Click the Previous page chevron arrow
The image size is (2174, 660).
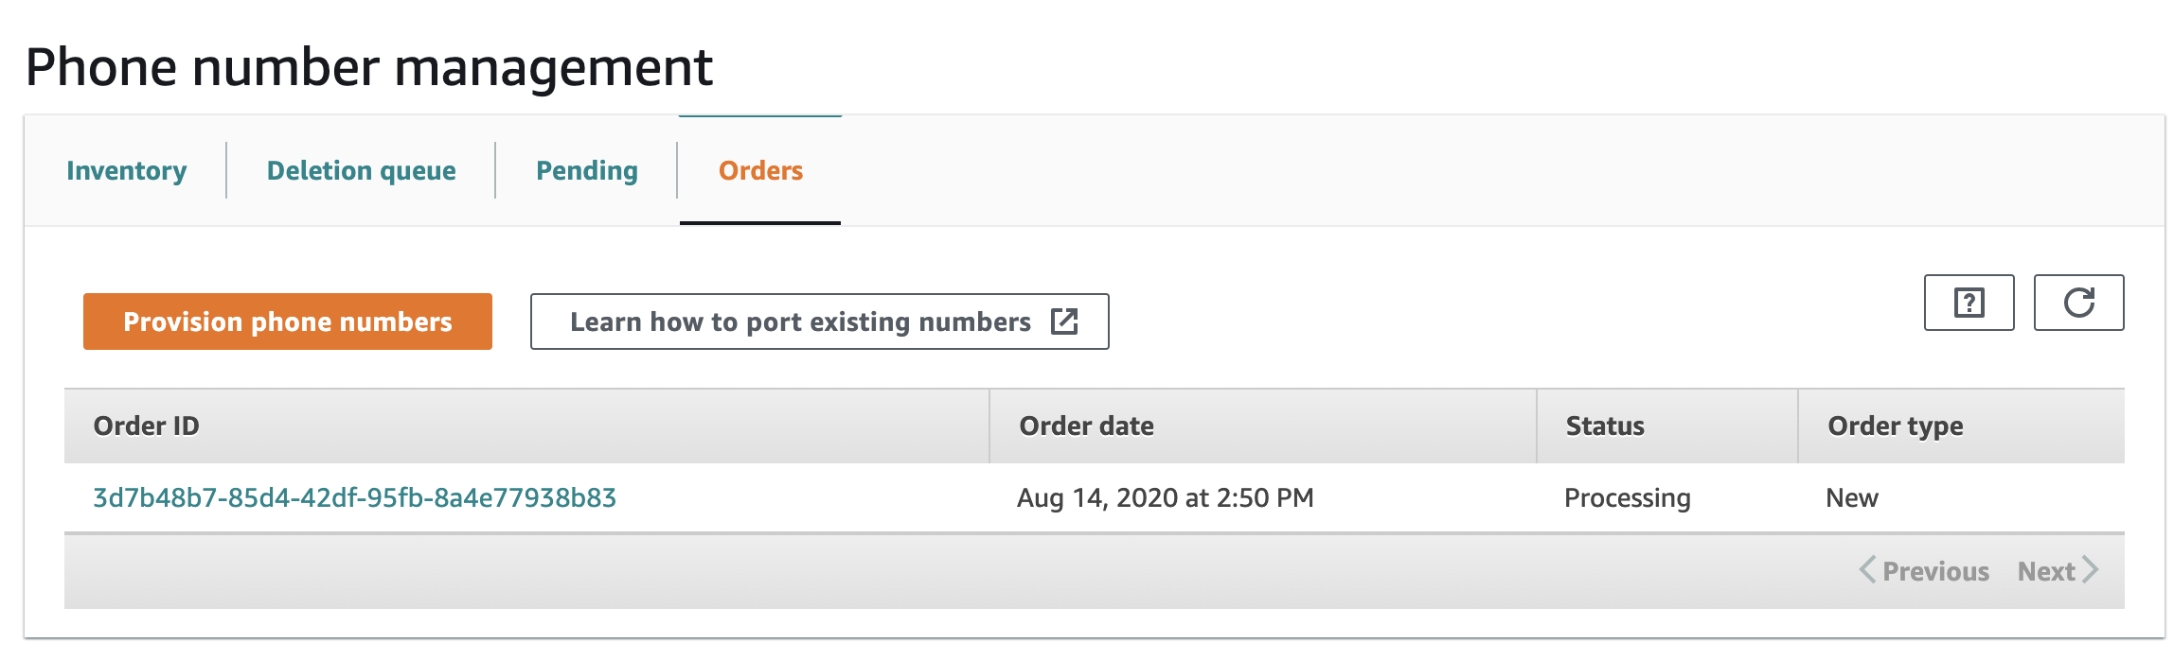1867,570
